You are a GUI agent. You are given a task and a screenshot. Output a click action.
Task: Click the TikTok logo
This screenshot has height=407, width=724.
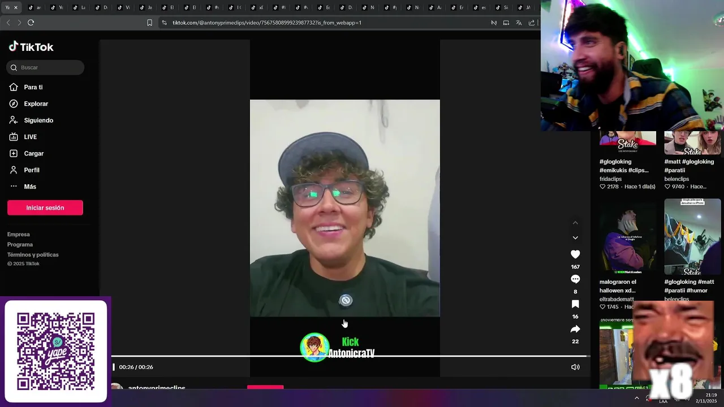[x=31, y=47]
